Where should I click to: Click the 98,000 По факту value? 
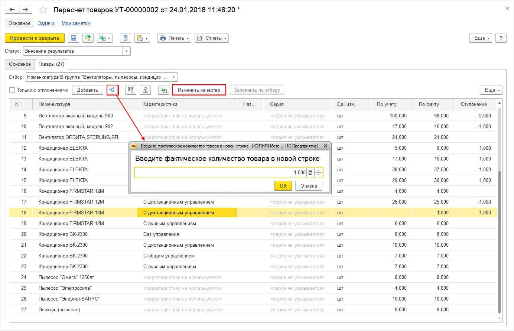[x=441, y=116]
